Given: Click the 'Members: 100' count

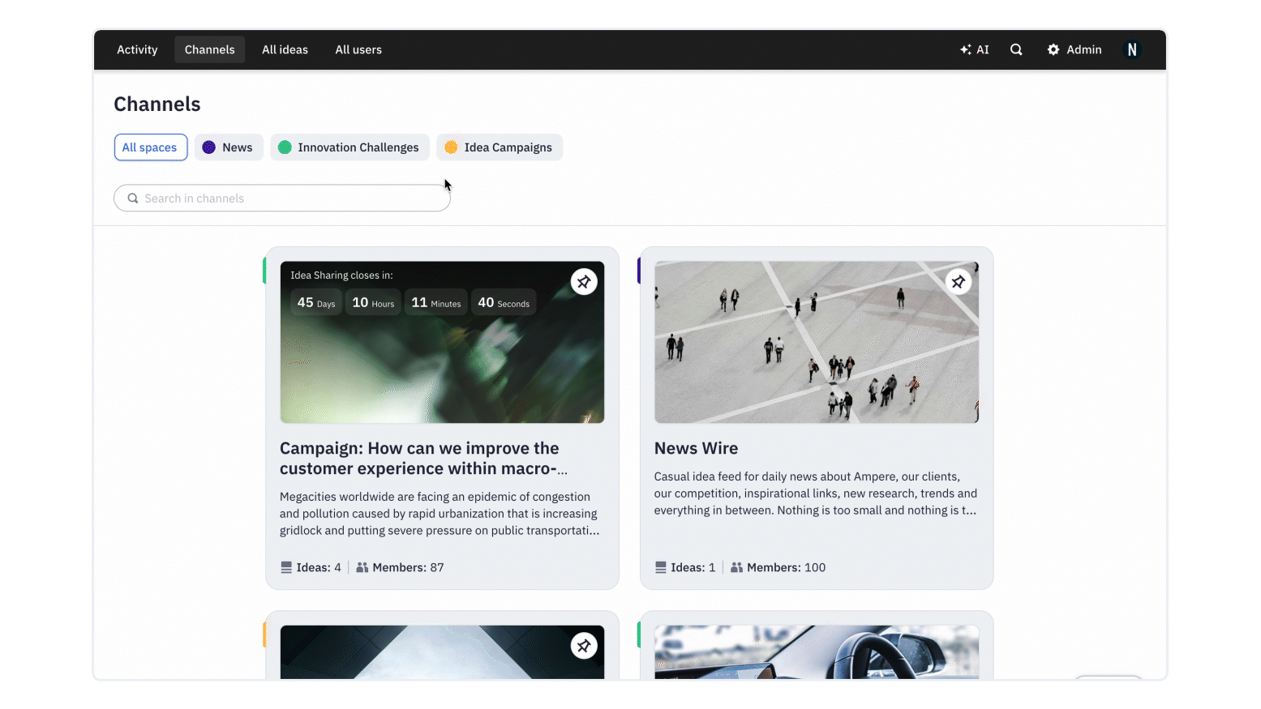Looking at the screenshot, I should pyautogui.click(x=778, y=567).
